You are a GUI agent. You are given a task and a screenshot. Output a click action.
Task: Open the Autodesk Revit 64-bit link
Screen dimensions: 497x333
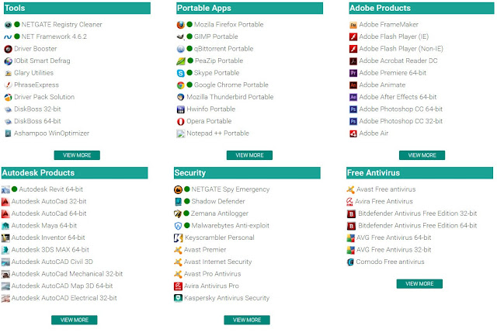(x=50, y=189)
